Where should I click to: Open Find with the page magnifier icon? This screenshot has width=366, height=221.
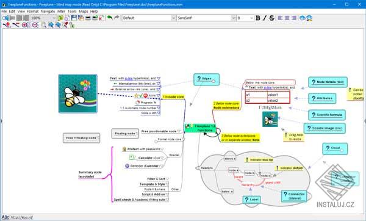pyautogui.click(x=44, y=25)
